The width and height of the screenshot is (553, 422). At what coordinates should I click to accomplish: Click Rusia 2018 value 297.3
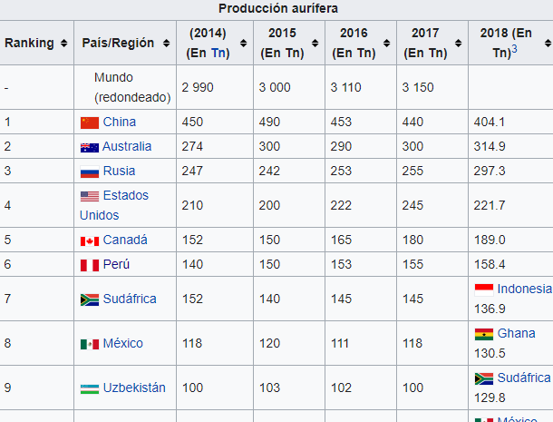(490, 171)
